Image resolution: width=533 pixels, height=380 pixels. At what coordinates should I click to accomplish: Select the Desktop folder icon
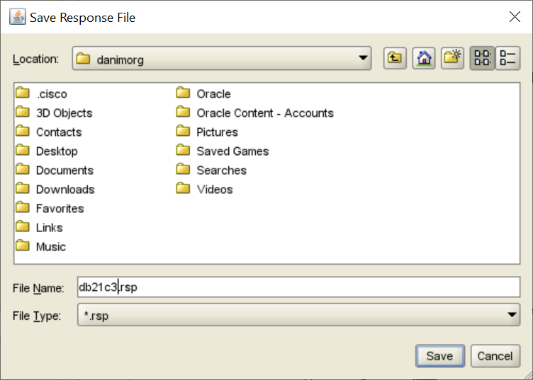click(x=23, y=151)
